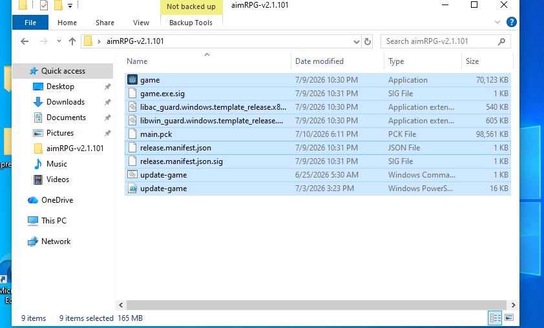Open the recent locations dropdown arrow
This screenshot has width=544, height=328.
click(59, 41)
